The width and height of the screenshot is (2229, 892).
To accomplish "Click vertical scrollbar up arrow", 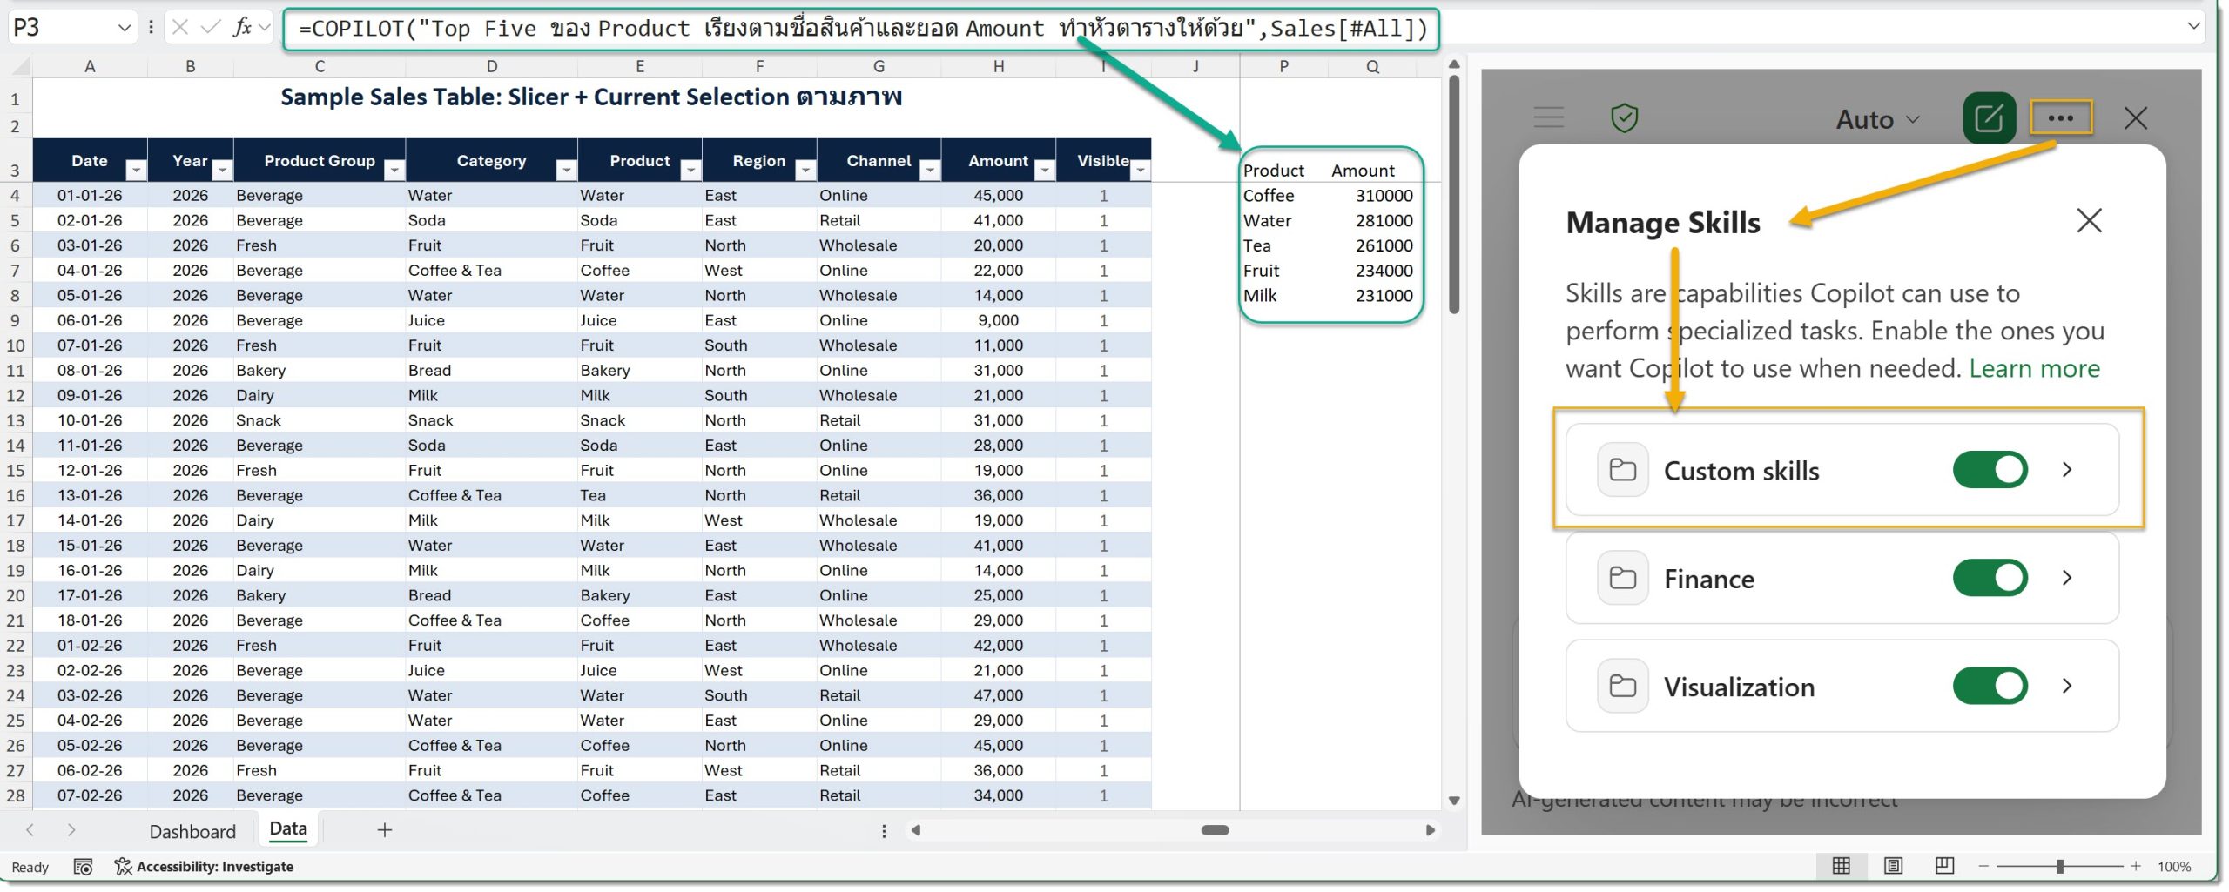I will (1453, 64).
